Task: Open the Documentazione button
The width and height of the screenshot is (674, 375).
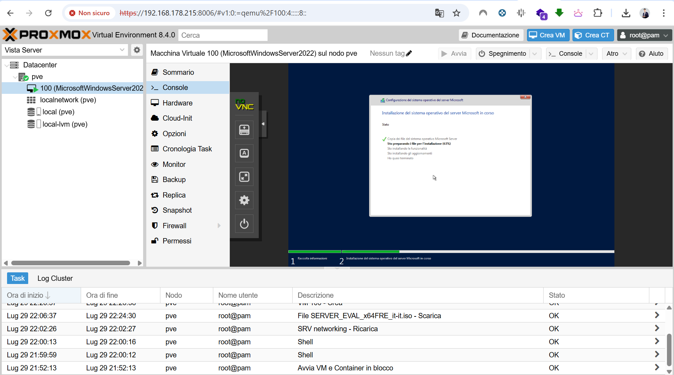Action: point(491,35)
